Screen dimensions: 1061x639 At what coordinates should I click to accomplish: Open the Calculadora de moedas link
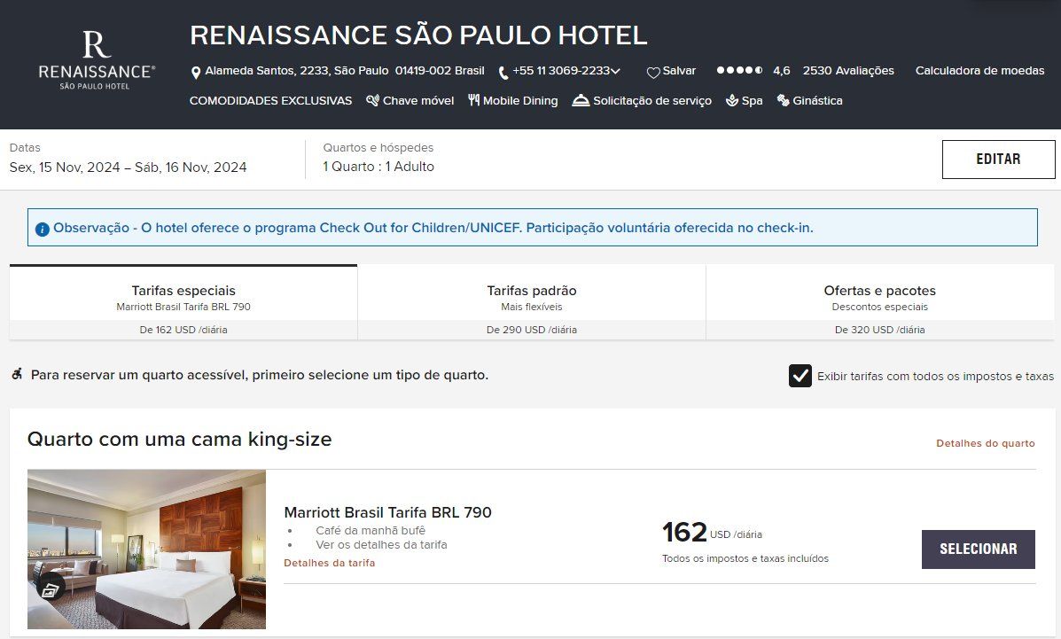point(979,71)
